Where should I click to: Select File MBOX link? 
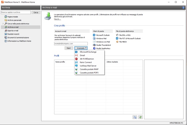[x=123, y=42]
